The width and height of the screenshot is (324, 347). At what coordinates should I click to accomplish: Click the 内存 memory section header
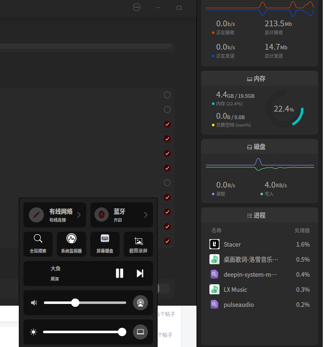(259, 79)
